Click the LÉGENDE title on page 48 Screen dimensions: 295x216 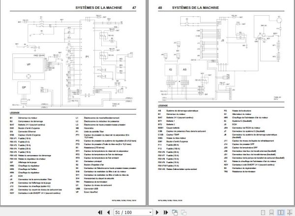click(163, 106)
